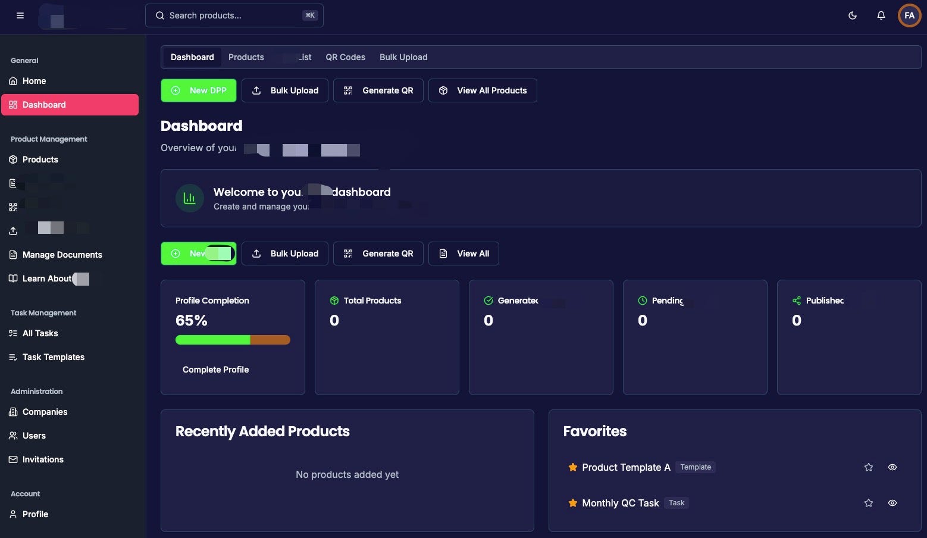Click the upload icon in the sidebar
Viewport: 927px width, 538px height.
coord(13,231)
